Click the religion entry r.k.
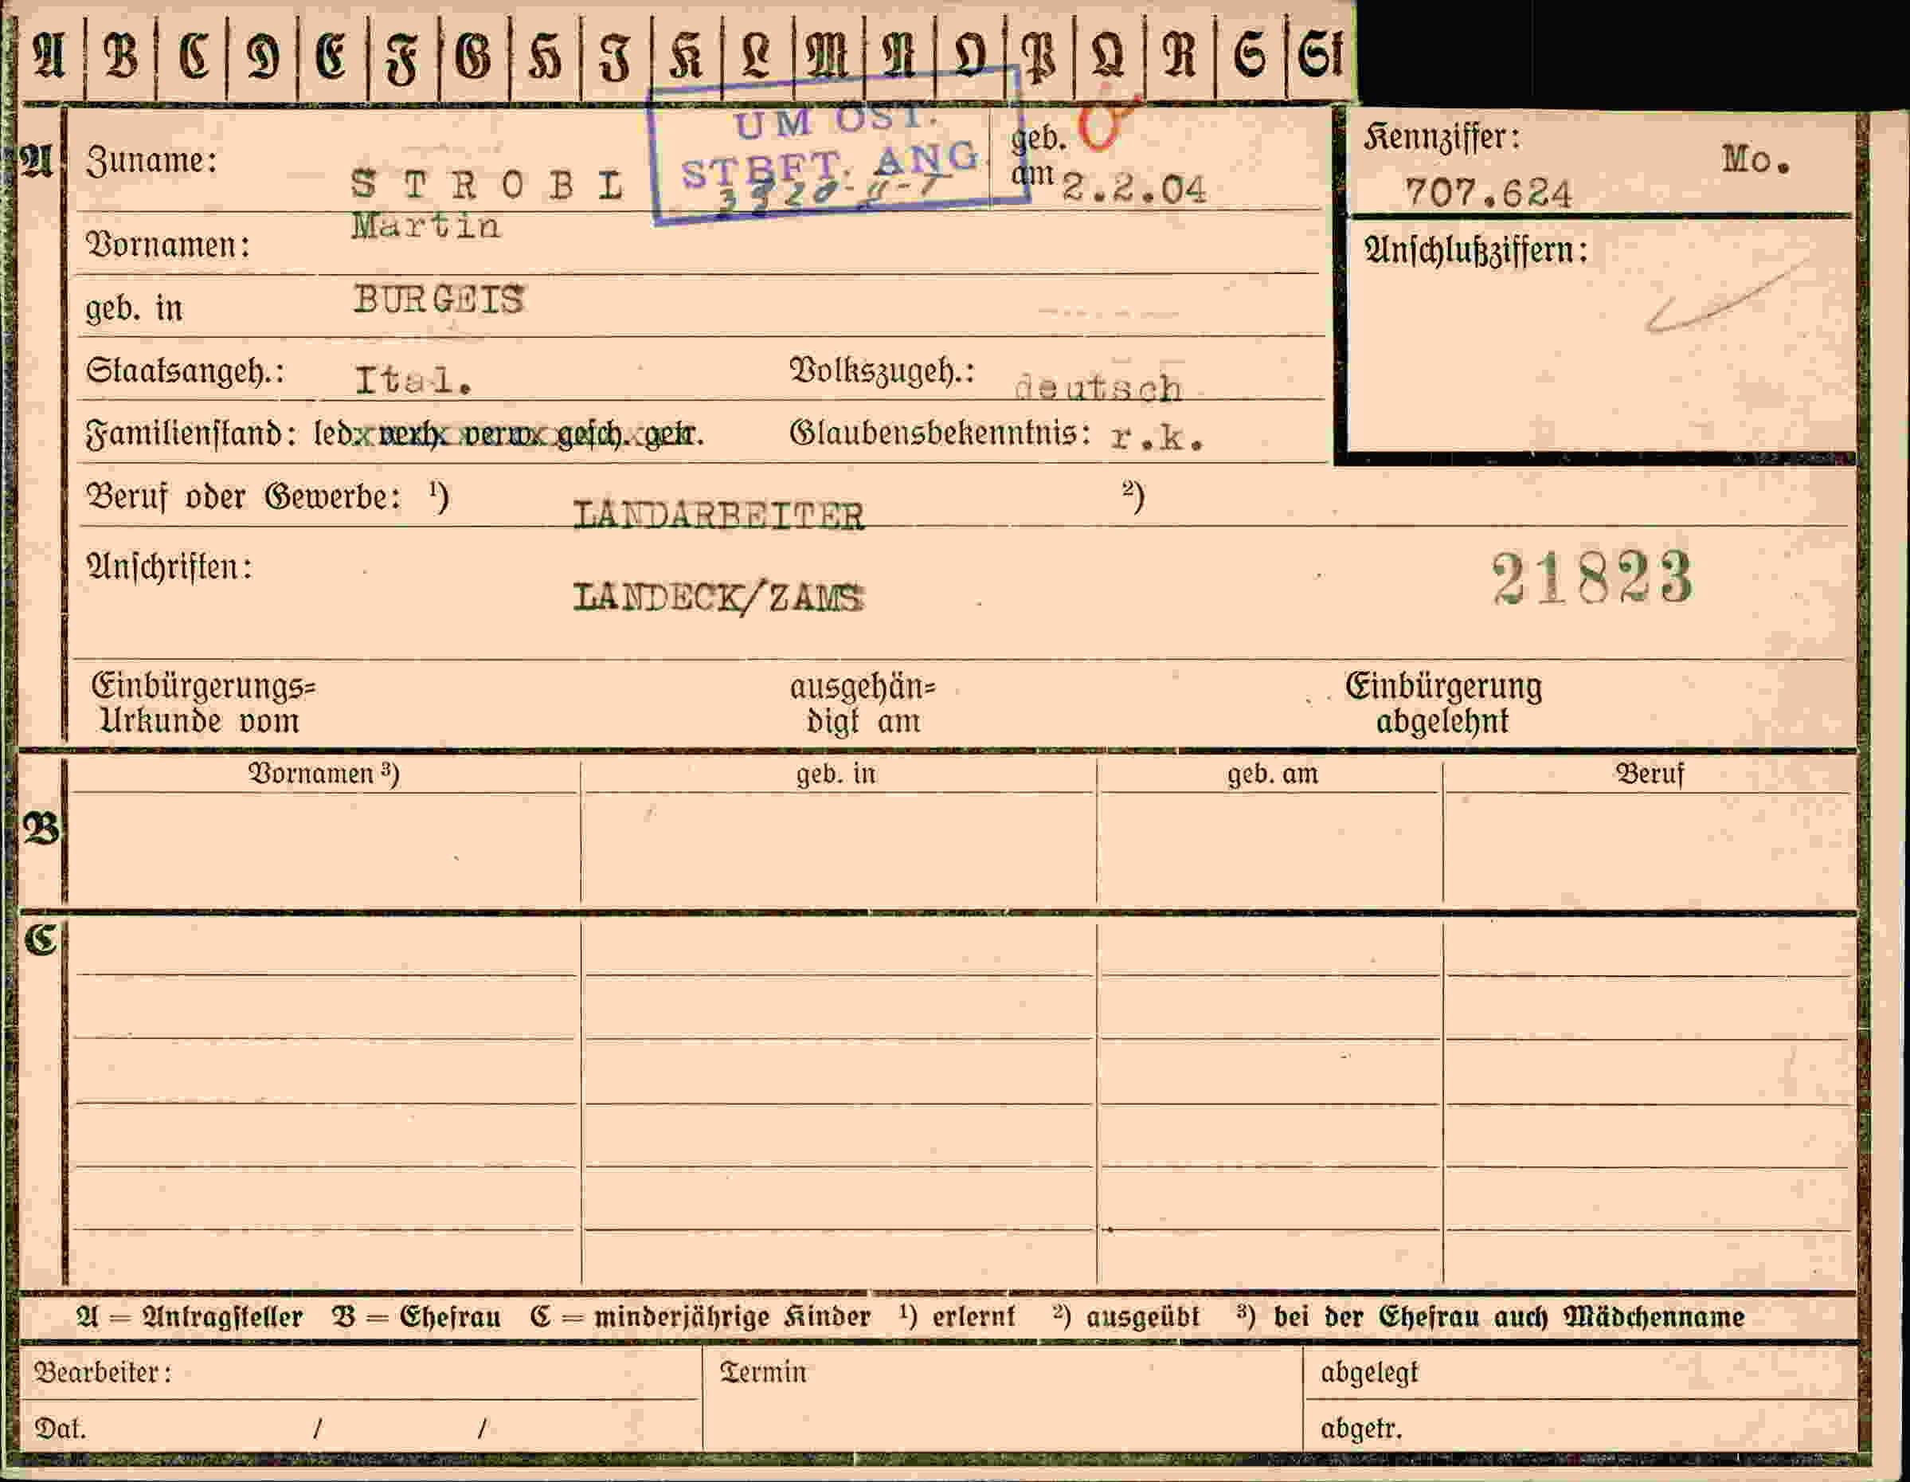This screenshot has height=1482, width=1910. 1157,437
